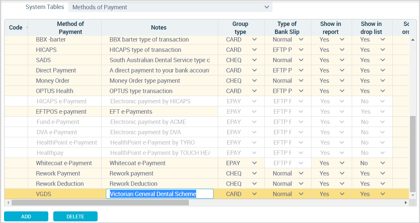Screen dimensions: 420x223
Task: Click 'HealthPoint e-Payment by TYRO' notes cell
Action: pos(160,142)
